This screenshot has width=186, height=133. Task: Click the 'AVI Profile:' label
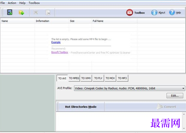(x=65, y=88)
